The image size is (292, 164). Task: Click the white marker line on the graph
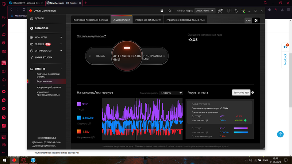click(136, 119)
